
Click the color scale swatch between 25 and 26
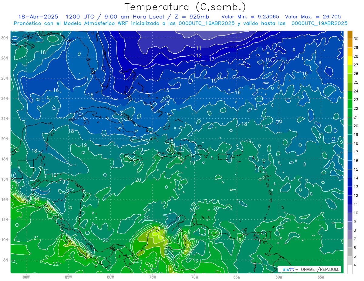point(350,78)
